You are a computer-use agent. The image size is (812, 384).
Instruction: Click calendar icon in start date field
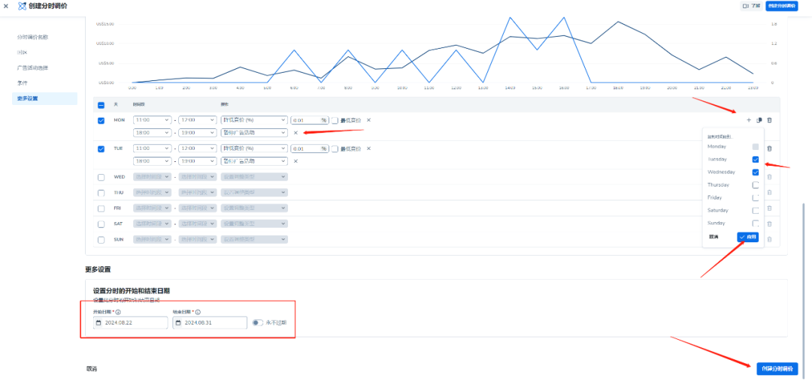pyautogui.click(x=98, y=322)
